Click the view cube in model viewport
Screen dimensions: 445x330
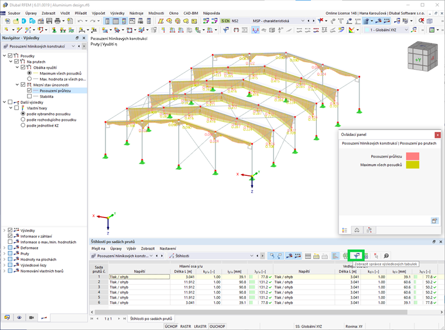pyautogui.click(x=423, y=57)
